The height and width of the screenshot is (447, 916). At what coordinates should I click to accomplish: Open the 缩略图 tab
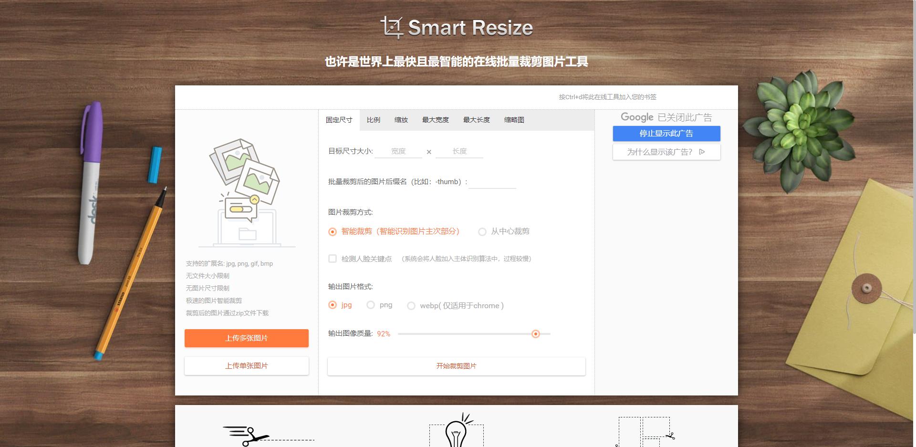click(514, 120)
